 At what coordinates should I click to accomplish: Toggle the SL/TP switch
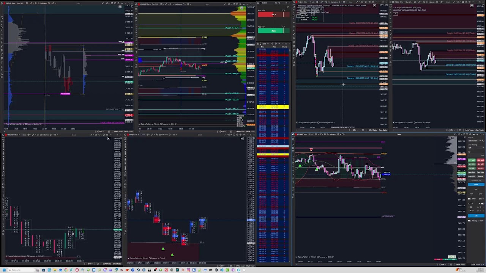click(x=483, y=204)
